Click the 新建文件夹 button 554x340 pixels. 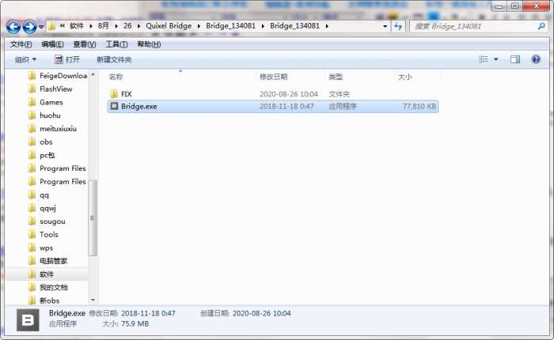pos(114,59)
